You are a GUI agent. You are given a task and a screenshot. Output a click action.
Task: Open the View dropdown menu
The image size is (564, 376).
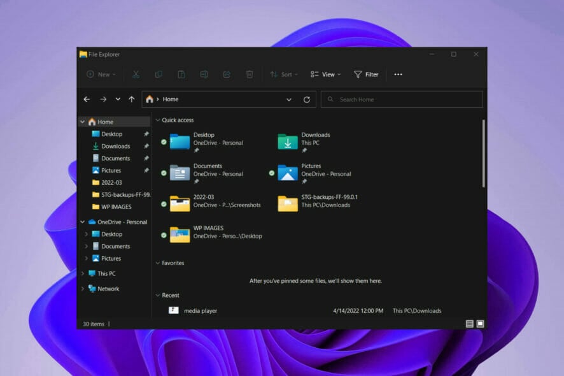[325, 74]
